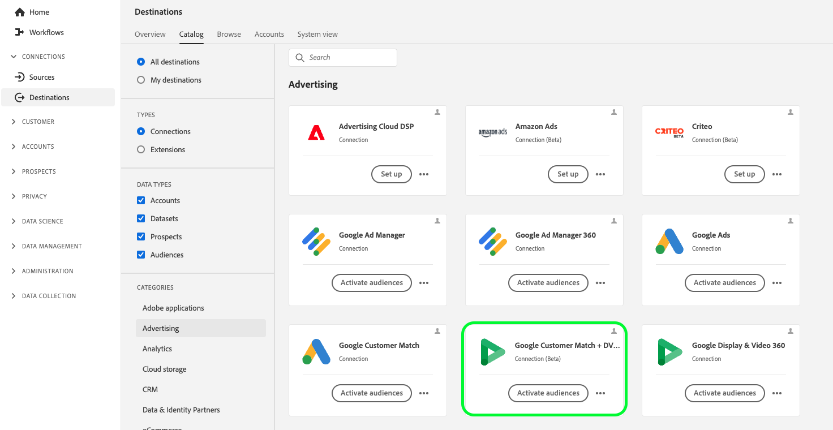Click the Criteo logo

[x=669, y=132]
